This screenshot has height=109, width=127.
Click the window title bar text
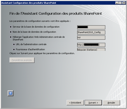[x=29, y=3]
